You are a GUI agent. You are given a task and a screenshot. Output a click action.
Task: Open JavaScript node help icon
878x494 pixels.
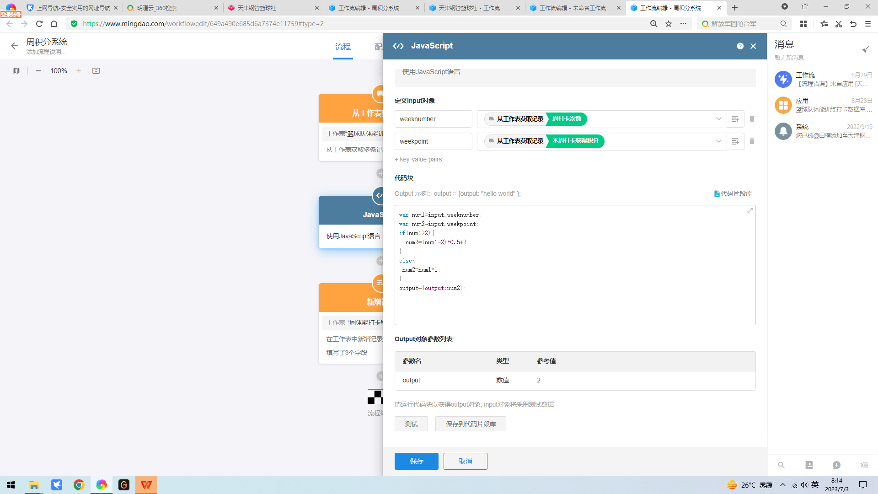tap(740, 46)
